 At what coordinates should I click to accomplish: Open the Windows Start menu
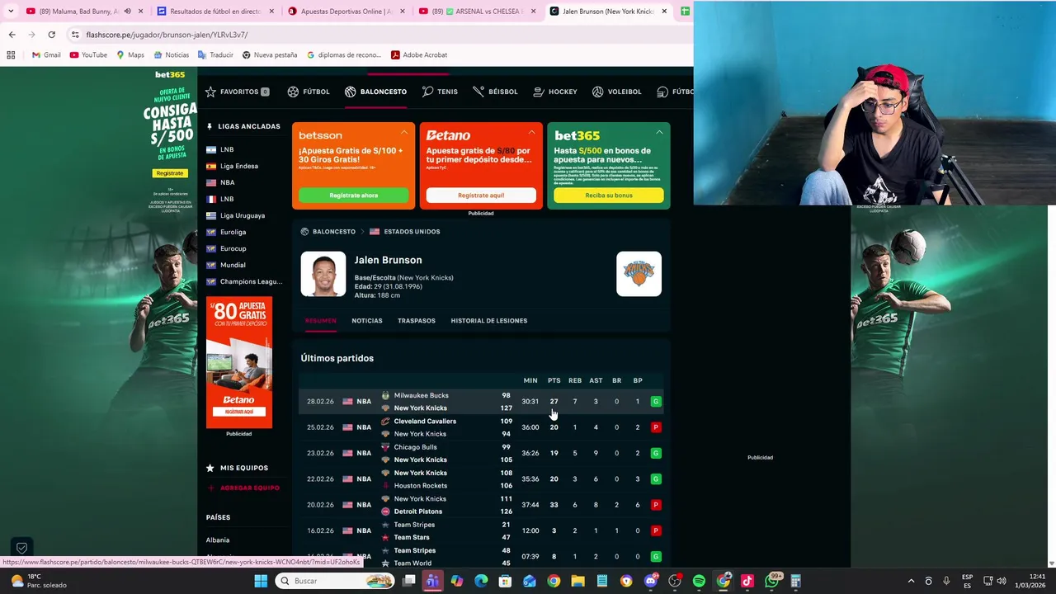coord(261,581)
